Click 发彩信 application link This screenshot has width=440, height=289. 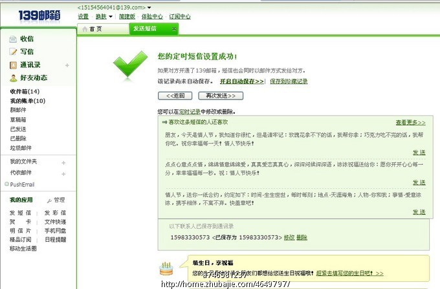(x=55, y=213)
